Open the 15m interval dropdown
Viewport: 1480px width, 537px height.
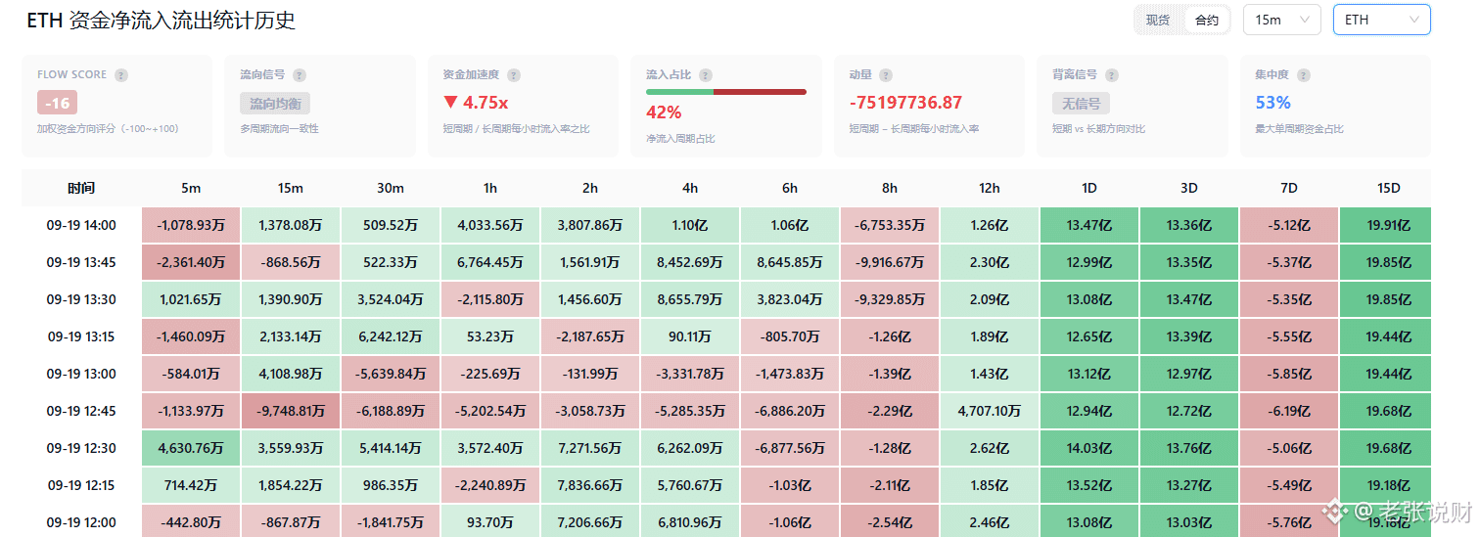tap(1281, 20)
